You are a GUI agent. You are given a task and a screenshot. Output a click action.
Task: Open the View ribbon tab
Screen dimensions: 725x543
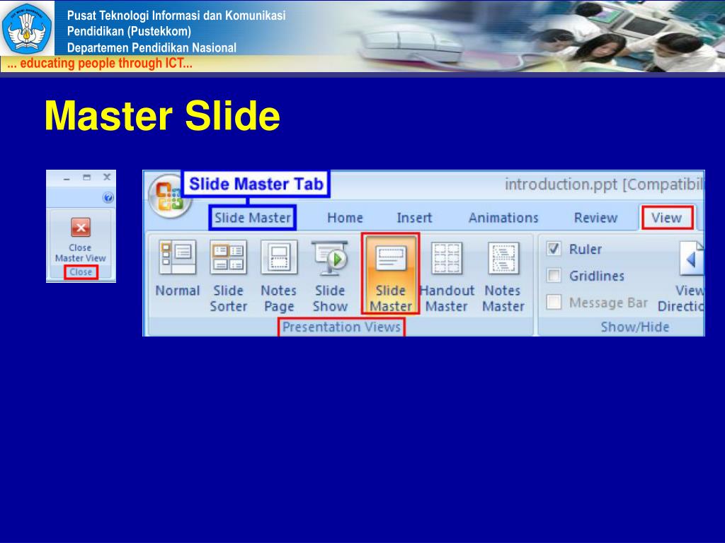667,218
